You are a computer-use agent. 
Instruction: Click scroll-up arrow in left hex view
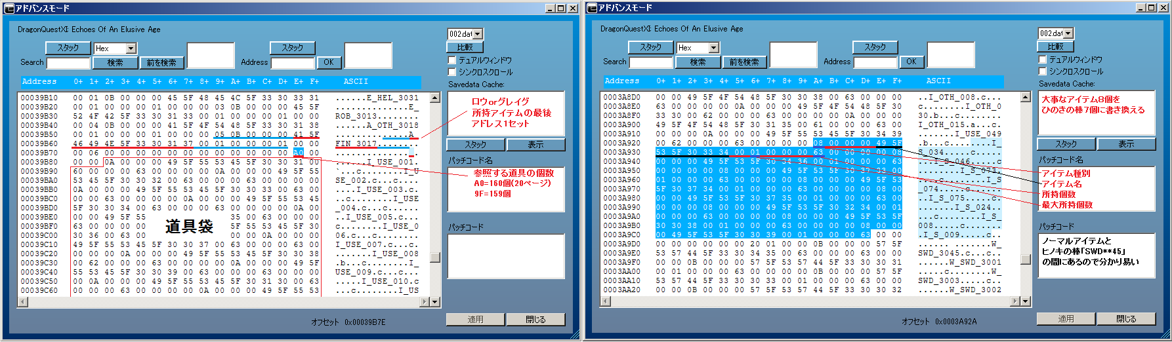point(434,98)
